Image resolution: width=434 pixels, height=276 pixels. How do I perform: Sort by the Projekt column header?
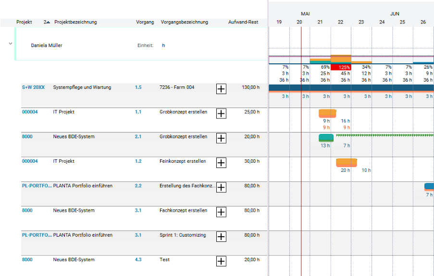point(25,22)
